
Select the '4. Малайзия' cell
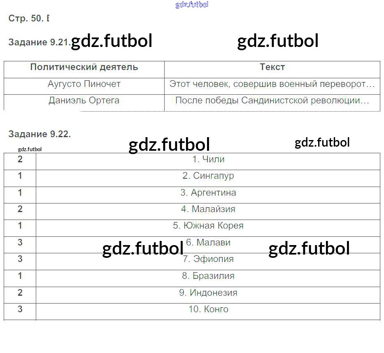point(208,209)
